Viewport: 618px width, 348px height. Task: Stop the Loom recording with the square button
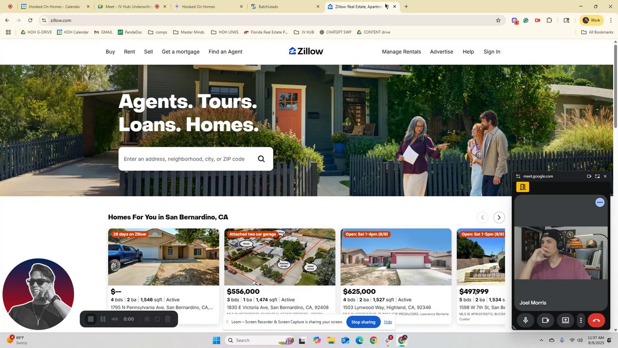pyautogui.click(x=90, y=319)
